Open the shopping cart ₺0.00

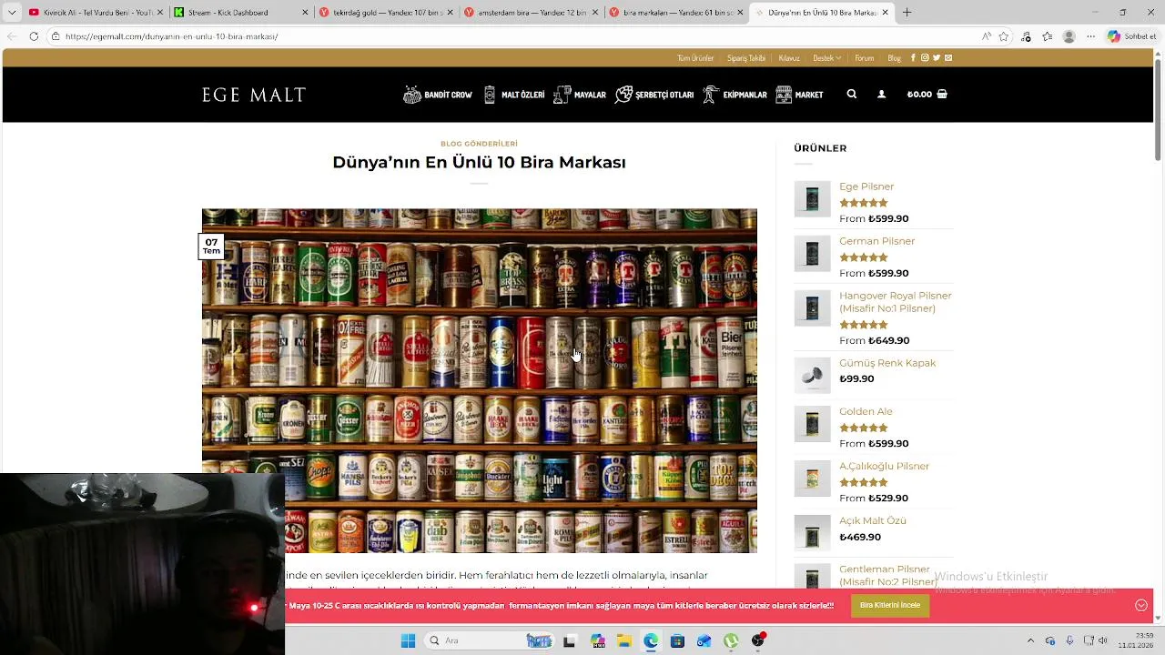tap(927, 94)
